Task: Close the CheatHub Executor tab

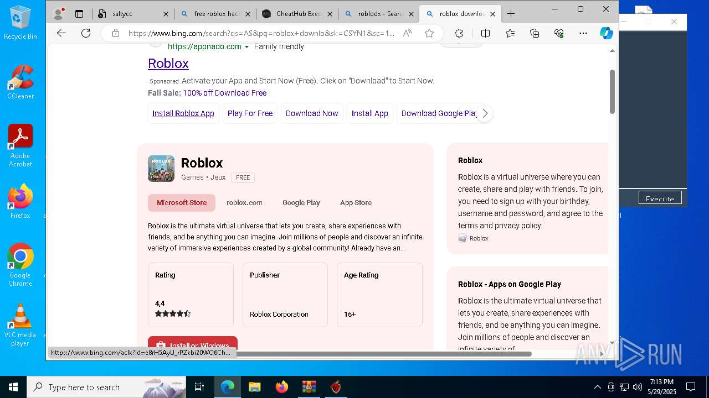Action: click(330, 14)
